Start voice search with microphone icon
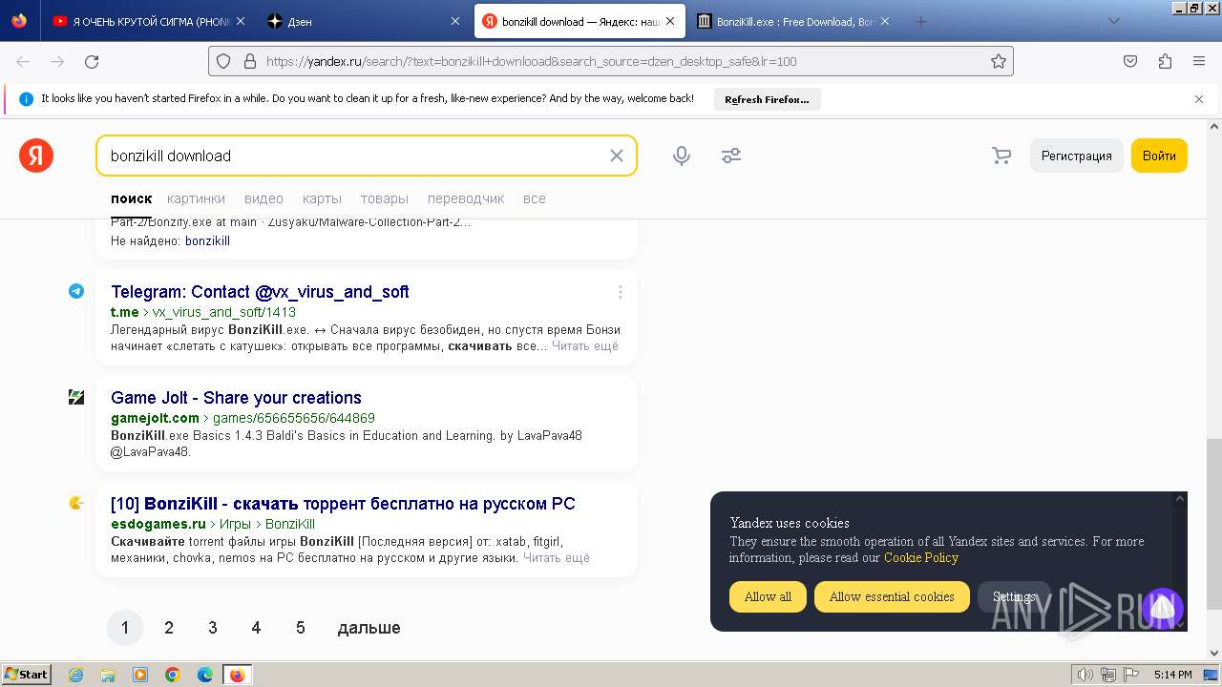This screenshot has width=1222, height=687. tap(682, 156)
